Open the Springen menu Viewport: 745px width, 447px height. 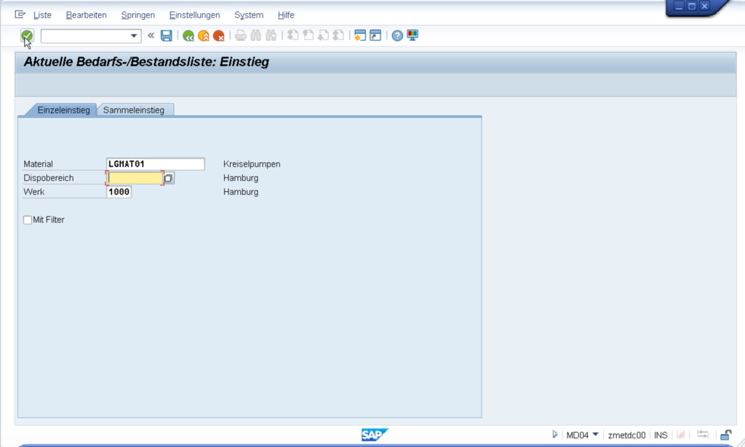tap(138, 15)
